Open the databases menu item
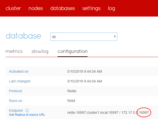This screenshot has width=158, height=119. (x=63, y=8)
